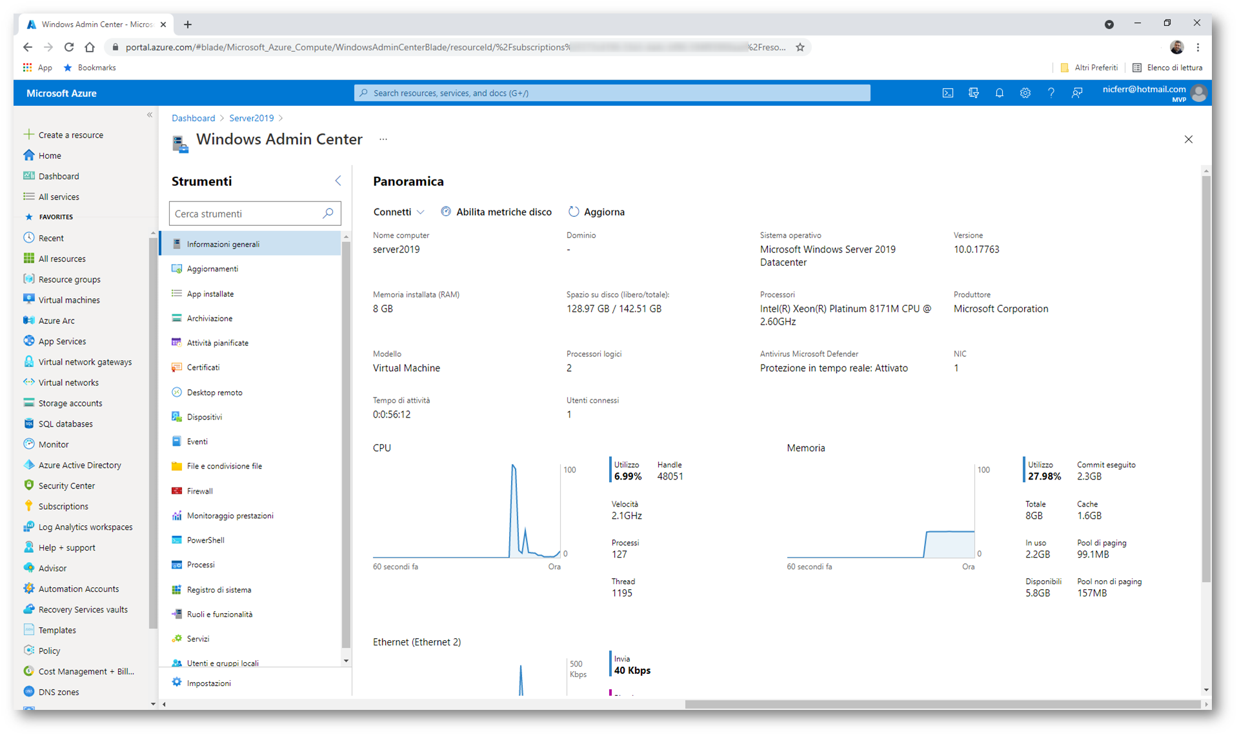Screen dimensions: 1239x737
Task: Click the horizontal scrollbar at bottom
Action: click(942, 704)
